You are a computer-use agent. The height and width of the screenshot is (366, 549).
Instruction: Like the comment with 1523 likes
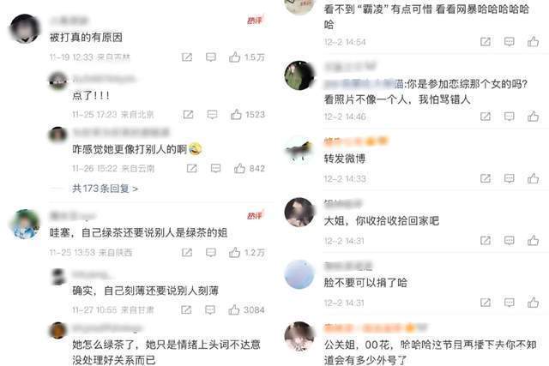[x=236, y=114]
